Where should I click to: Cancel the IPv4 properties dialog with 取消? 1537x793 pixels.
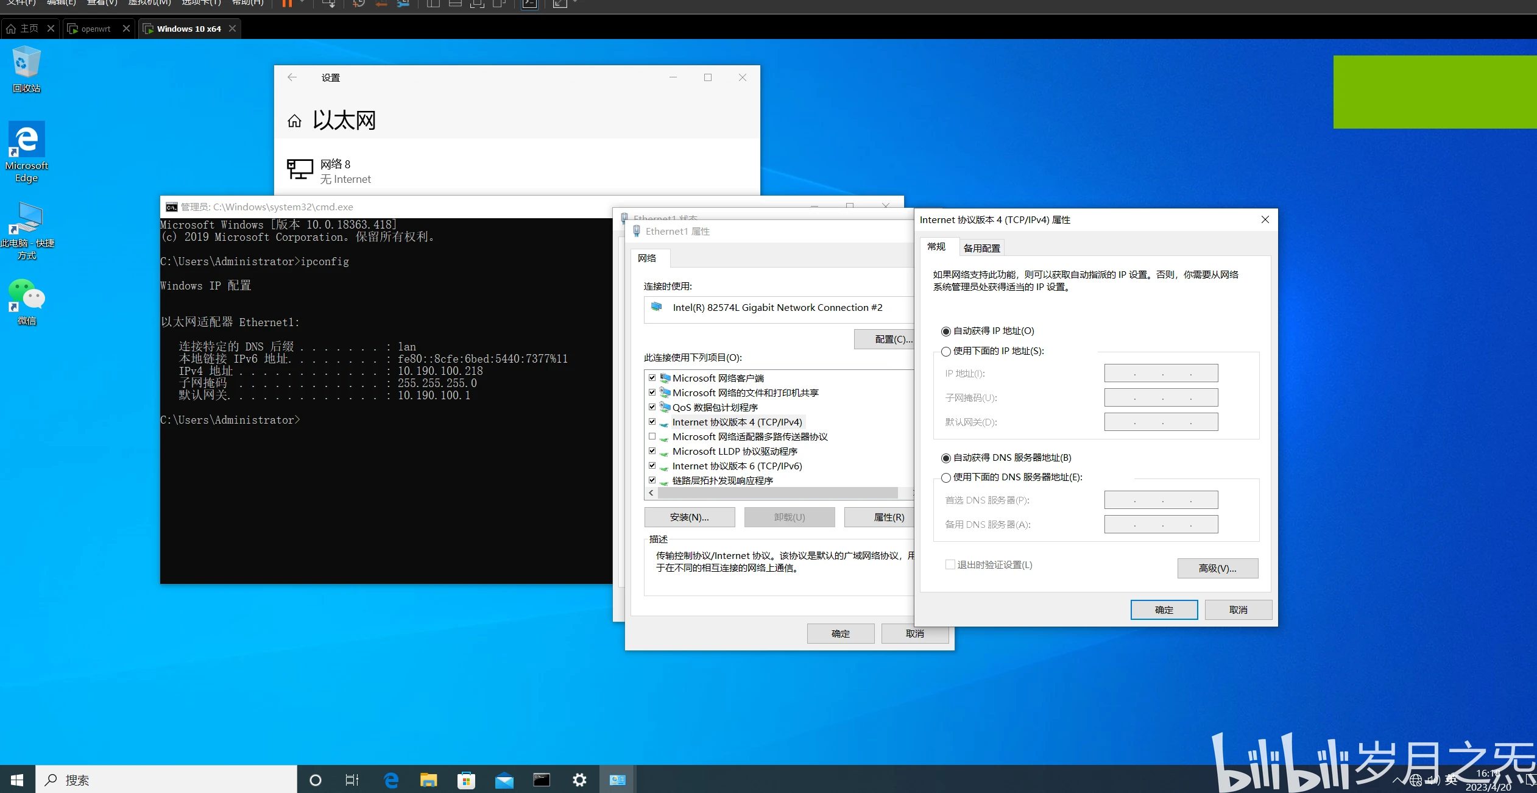[1238, 610]
